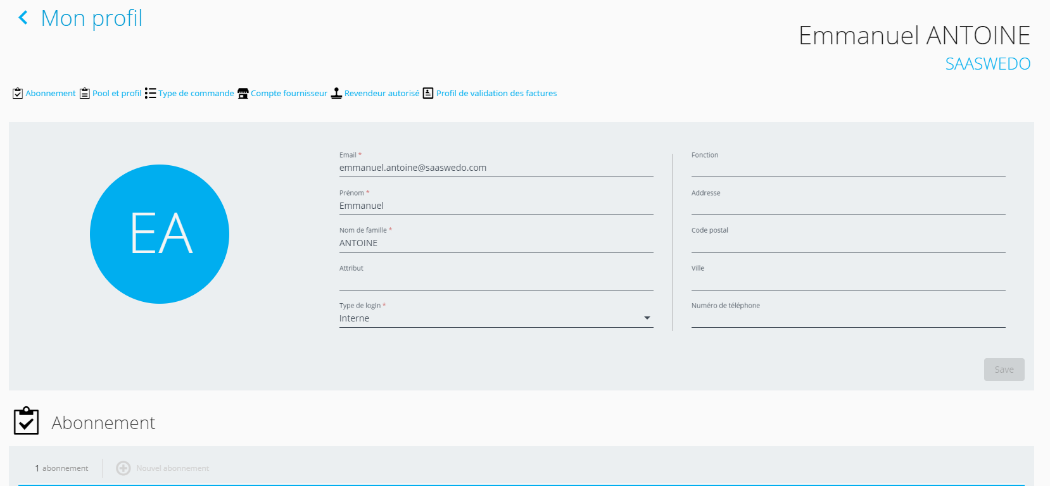This screenshot has height=486, width=1050.
Task: Click the EA avatar circle
Action: coord(160,234)
